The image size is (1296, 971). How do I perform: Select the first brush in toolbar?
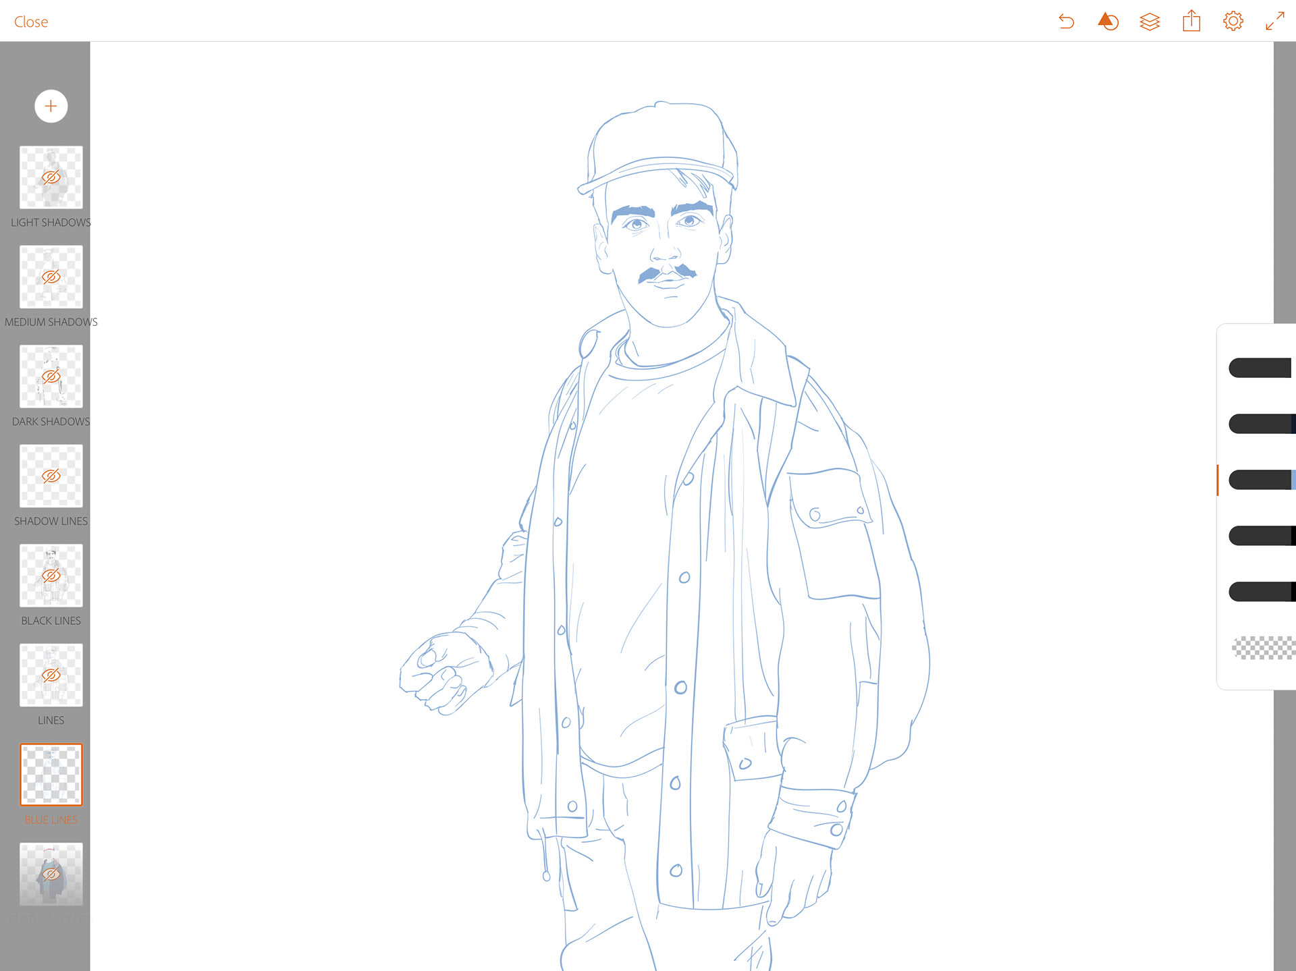click(x=1260, y=368)
